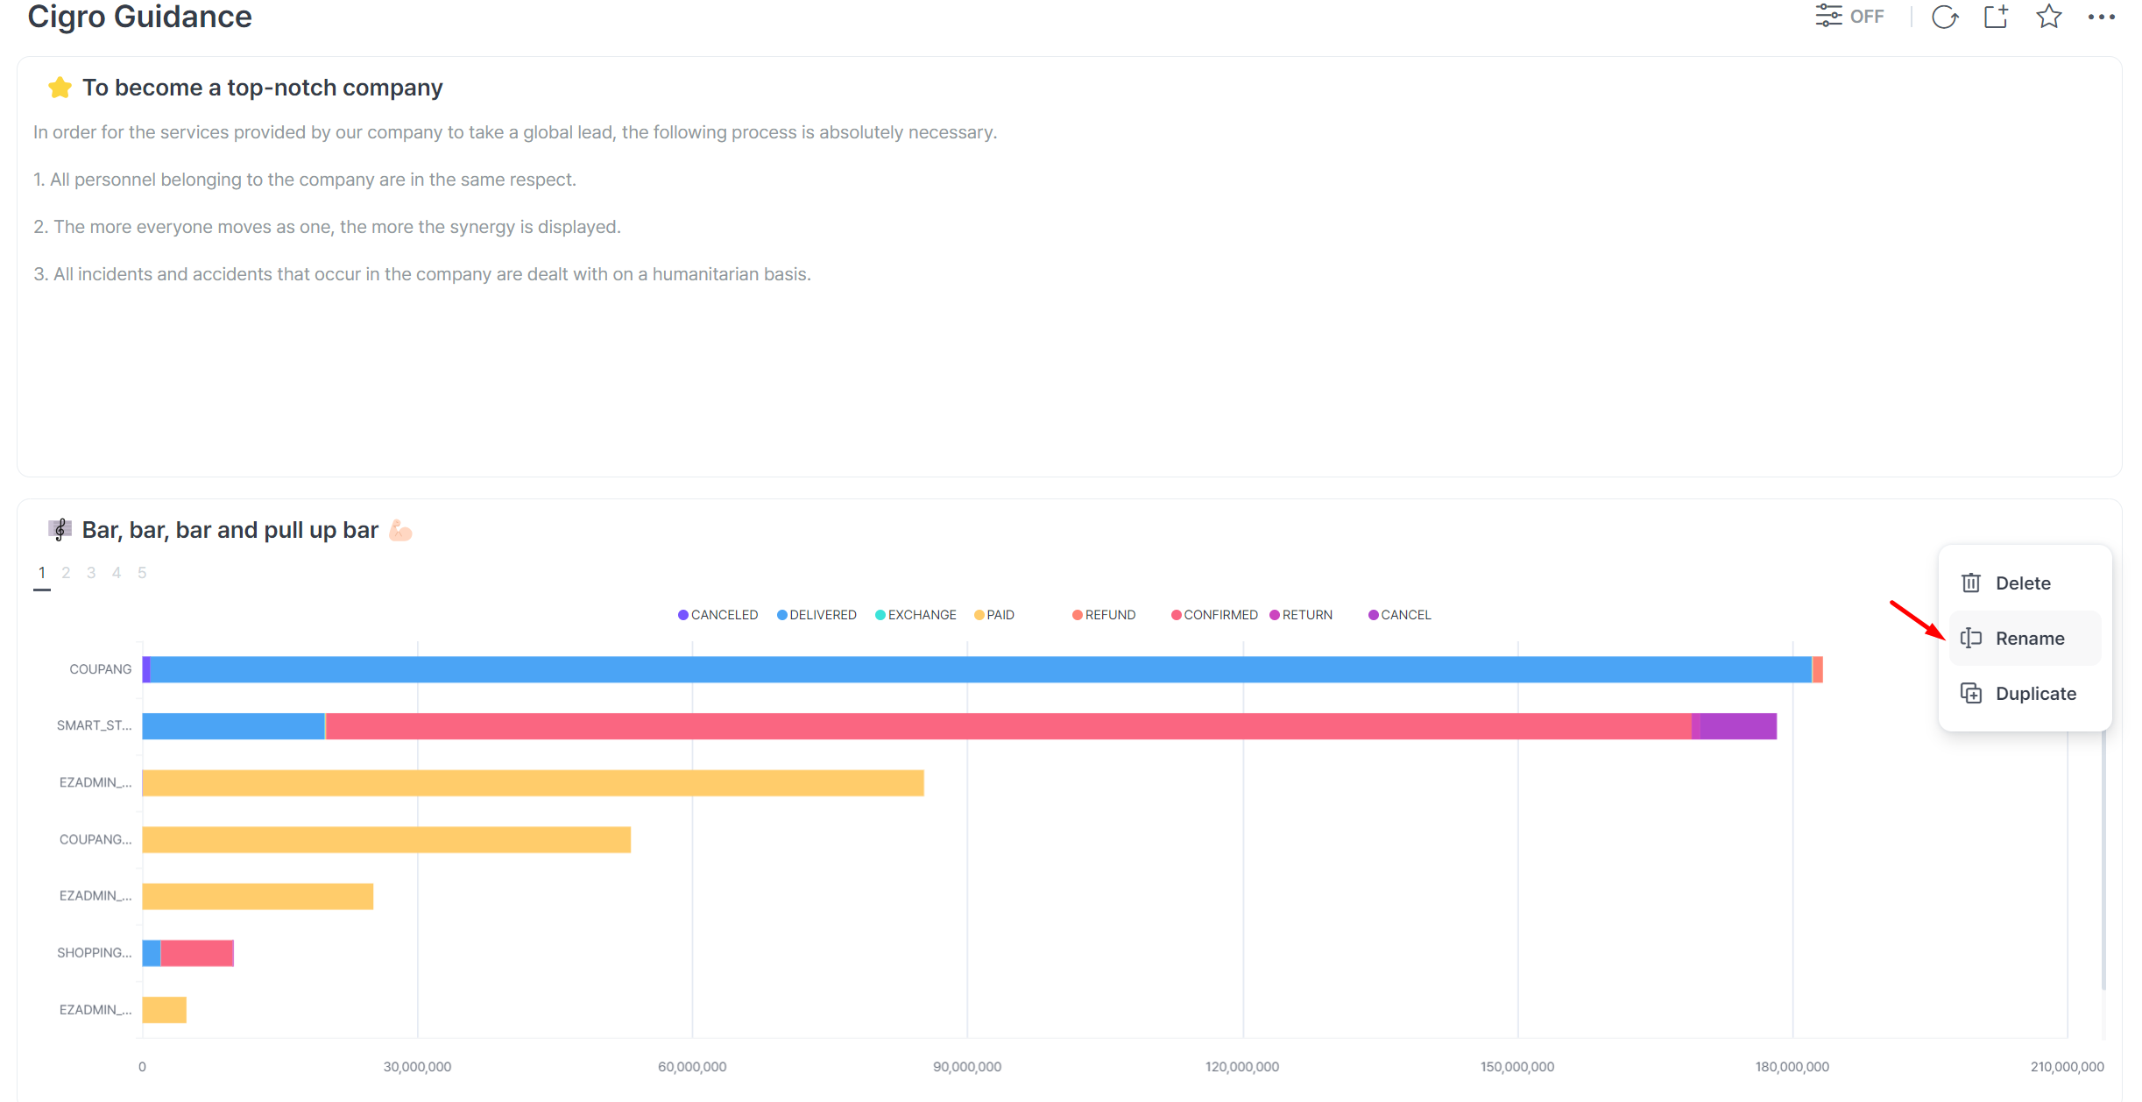Click the refresh dashboard icon

click(x=1944, y=17)
